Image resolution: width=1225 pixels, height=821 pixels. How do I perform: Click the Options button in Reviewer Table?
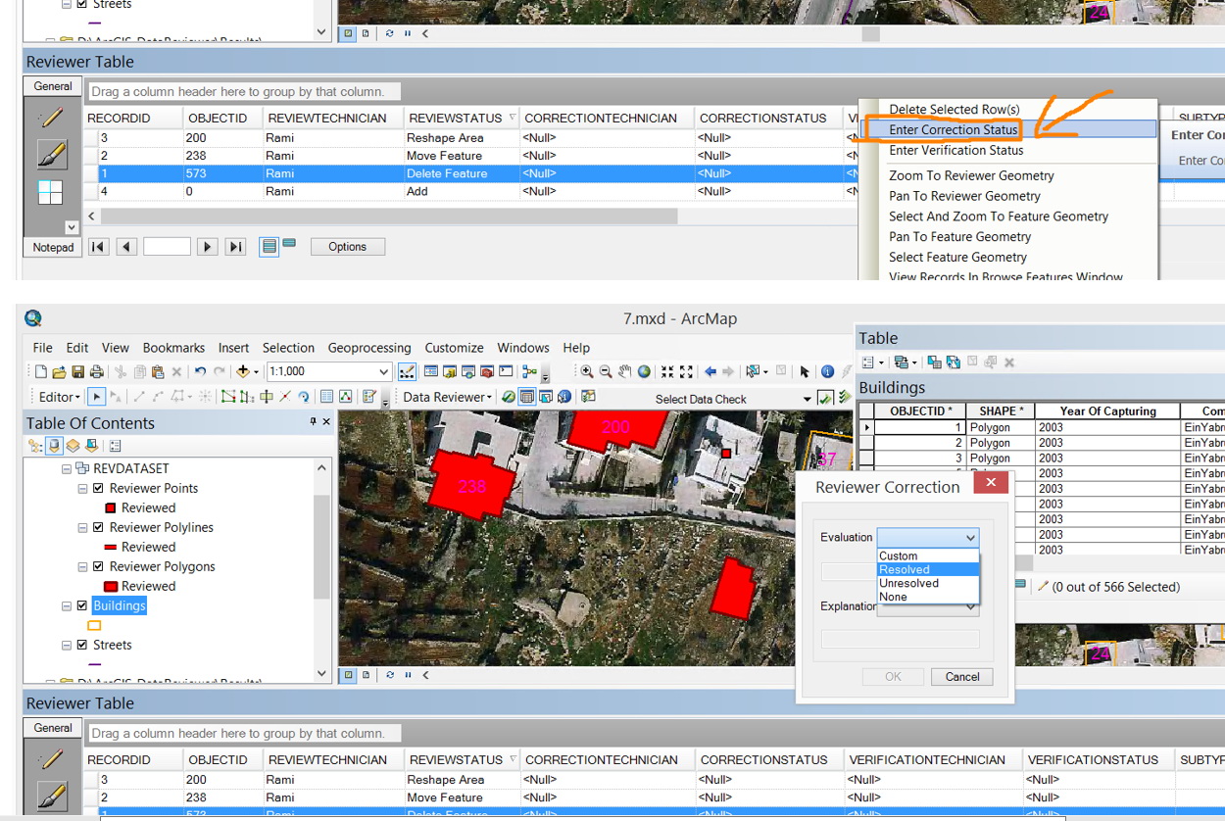348,246
